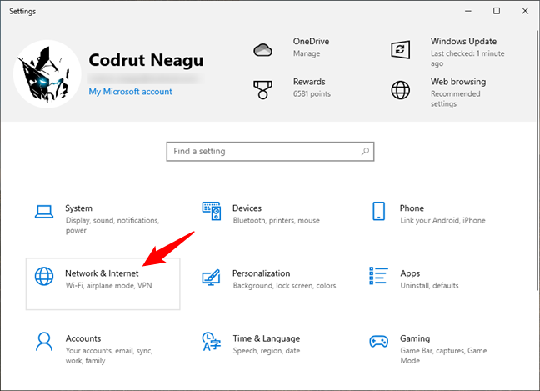Click the search magnifier icon

[365, 151]
